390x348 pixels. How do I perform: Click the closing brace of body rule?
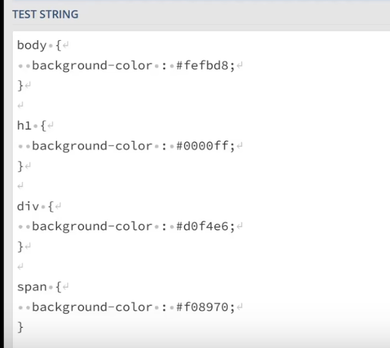pos(20,85)
